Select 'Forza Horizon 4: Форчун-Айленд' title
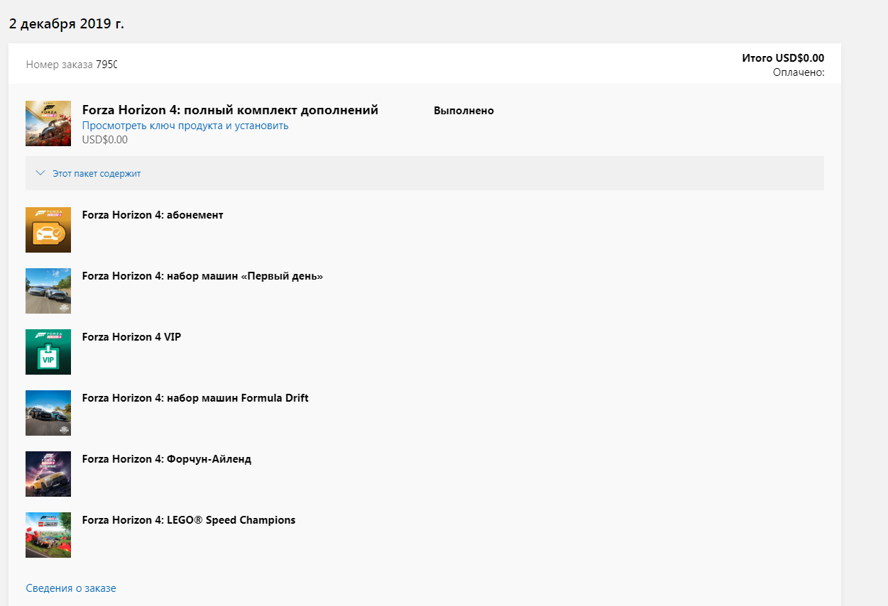 [167, 459]
